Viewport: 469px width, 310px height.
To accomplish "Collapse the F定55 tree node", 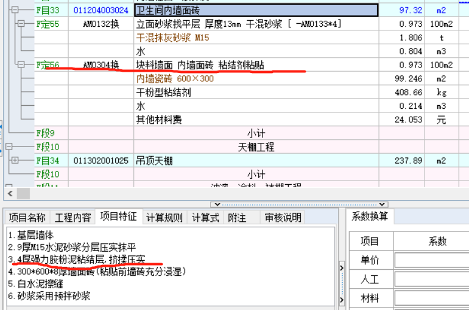I will 21,23.
